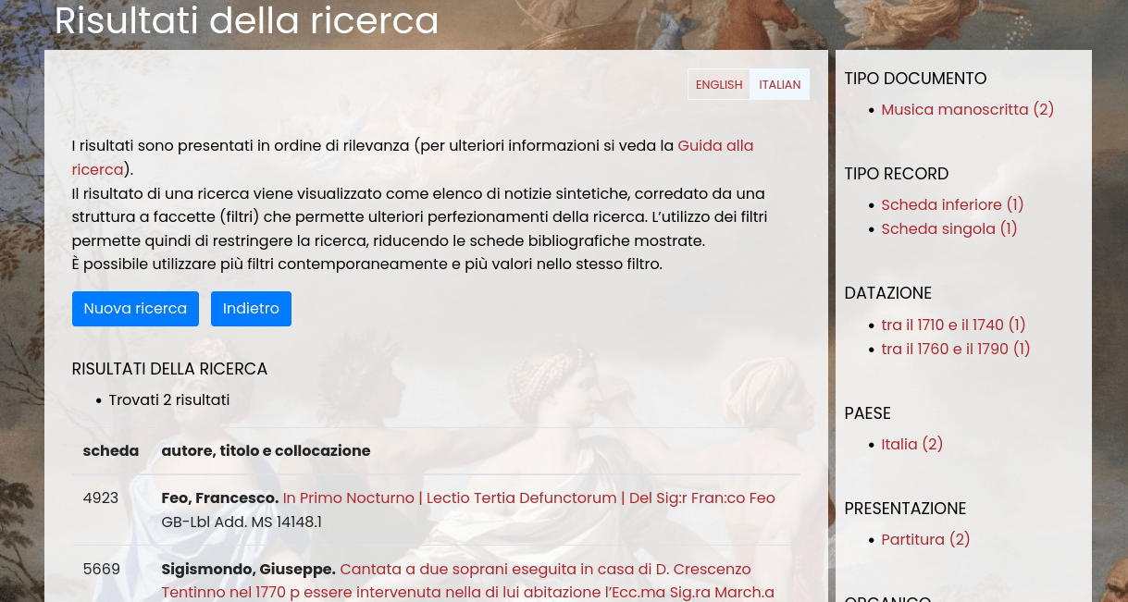Click the 'scheda' column header
Screen dimensions: 1128x602
(111, 450)
